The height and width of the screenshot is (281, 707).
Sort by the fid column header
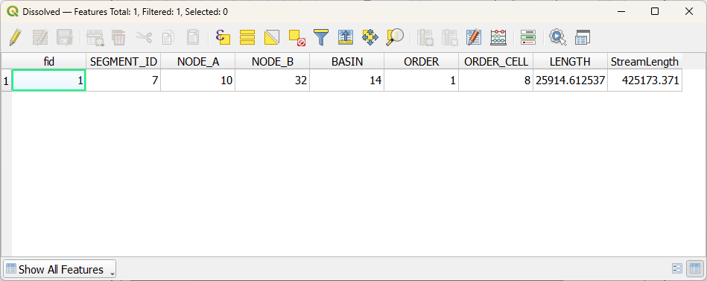[x=49, y=62]
